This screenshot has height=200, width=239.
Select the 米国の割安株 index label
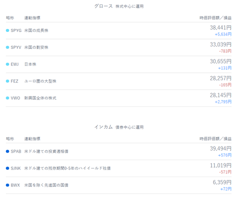pos(36,47)
